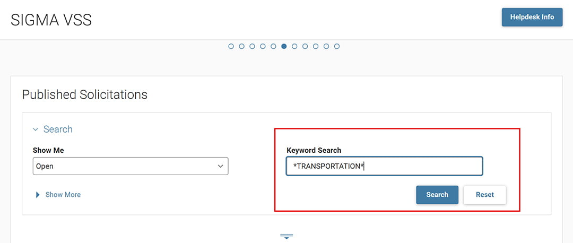573x243 pixels.
Task: Open the Helpdesk Info button
Action: click(x=532, y=17)
